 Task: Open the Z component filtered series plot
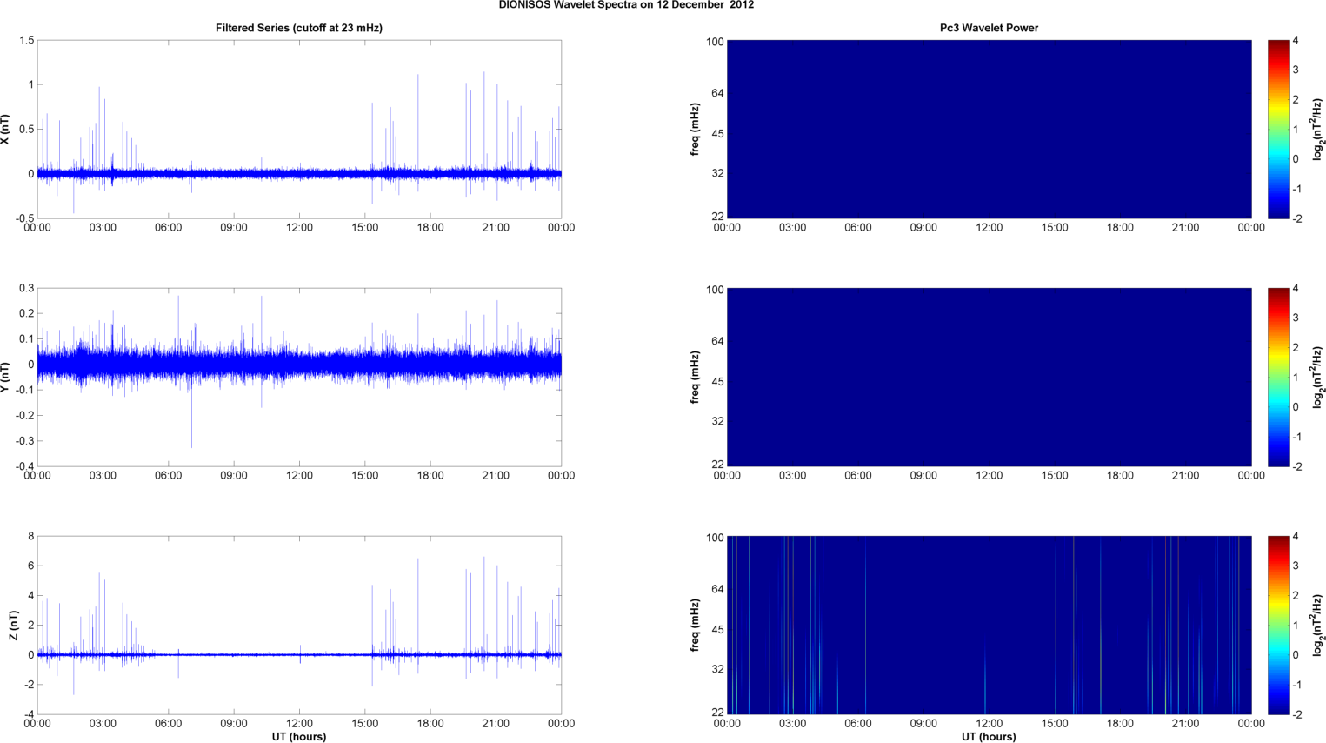tap(299, 625)
